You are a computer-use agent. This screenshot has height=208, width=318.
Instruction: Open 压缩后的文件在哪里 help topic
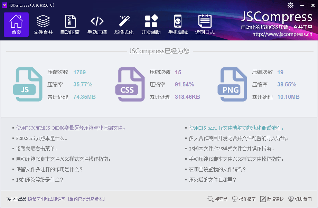(212, 180)
